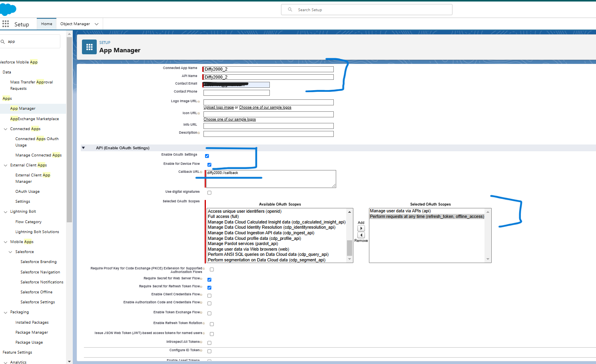
Task: Click the Remove arrow for OAuth scopes
Action: tap(361, 235)
